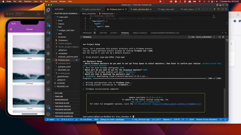Click the main branch in status bar
241x135 pixels.
coord(50,119)
